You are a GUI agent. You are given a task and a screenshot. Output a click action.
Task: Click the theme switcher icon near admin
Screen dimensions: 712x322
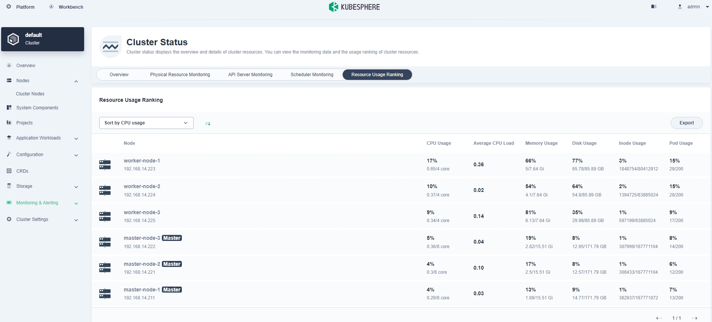click(x=654, y=7)
